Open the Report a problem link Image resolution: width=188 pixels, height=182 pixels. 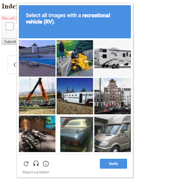[36, 172]
